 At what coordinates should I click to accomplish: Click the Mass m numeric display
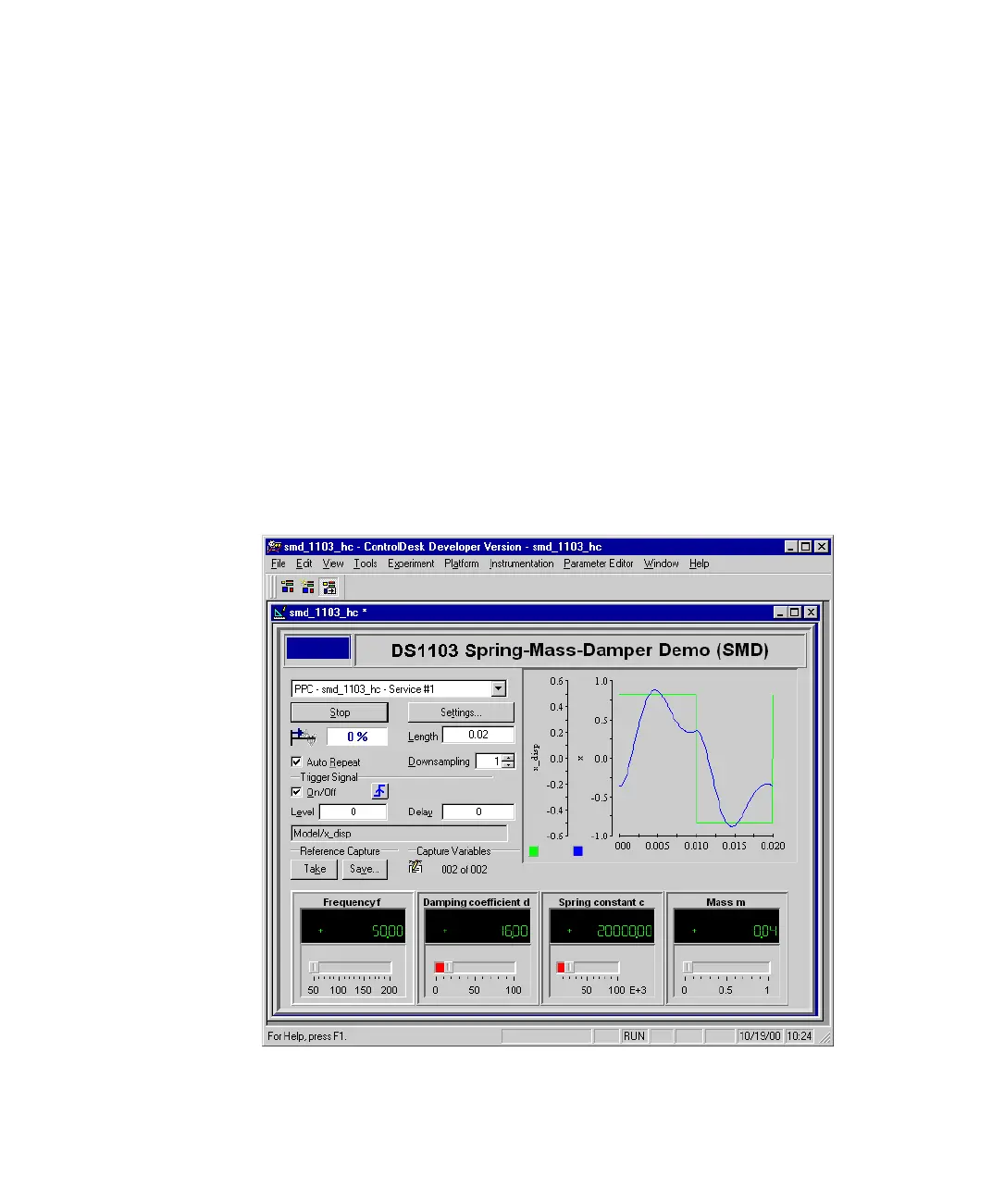click(726, 926)
